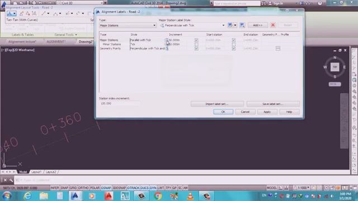Expand the General Tools panel arrow
Viewport: 358px width, 201px height.
[76, 35]
